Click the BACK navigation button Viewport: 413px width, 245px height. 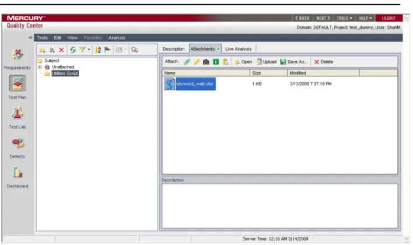click(x=302, y=18)
